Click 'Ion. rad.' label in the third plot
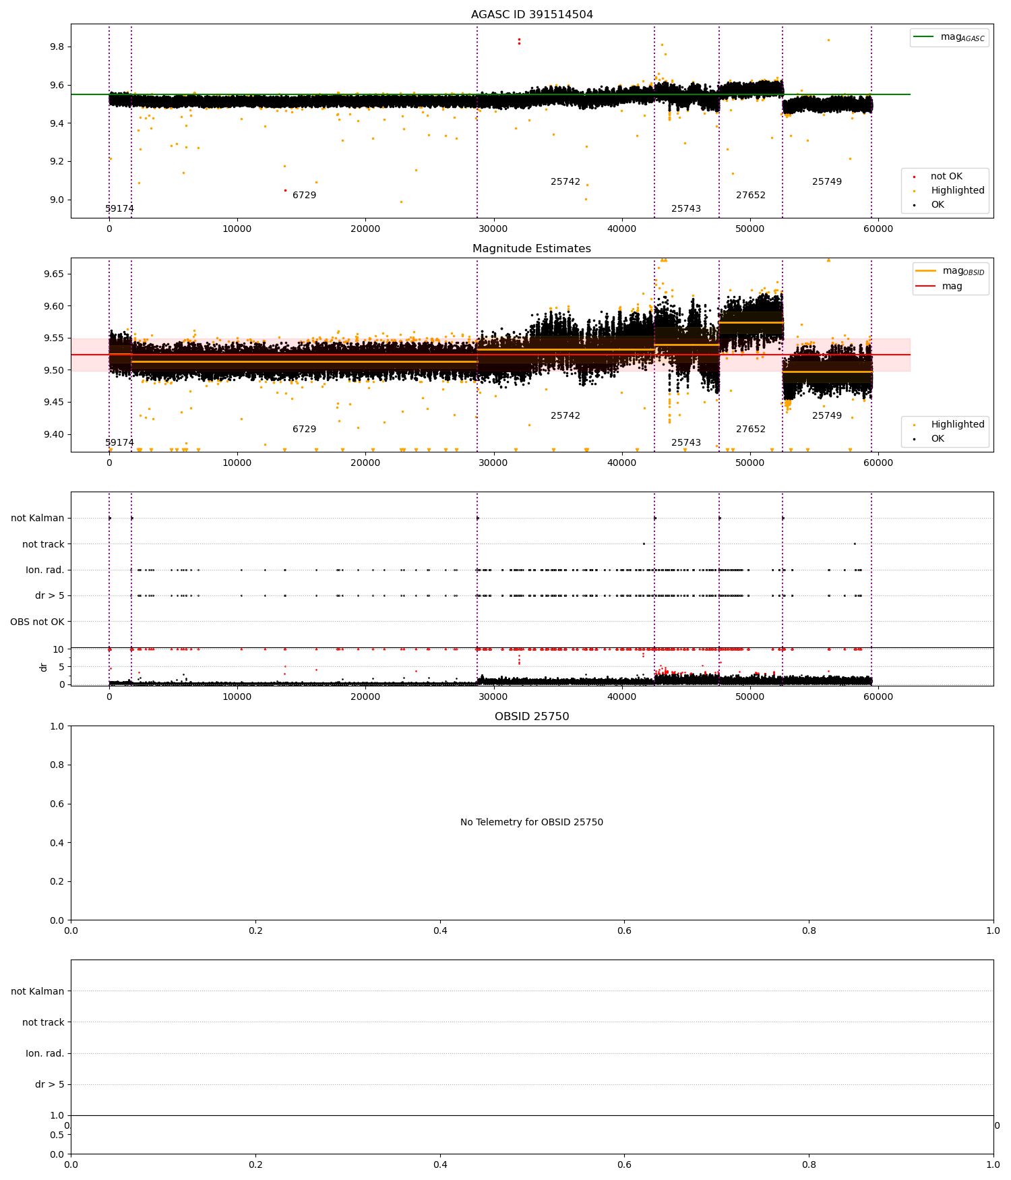The height and width of the screenshot is (1180, 1011). [x=45, y=570]
